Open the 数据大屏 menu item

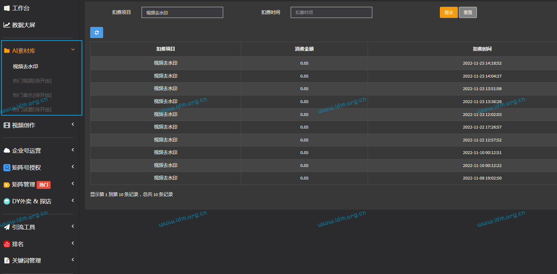24,25
